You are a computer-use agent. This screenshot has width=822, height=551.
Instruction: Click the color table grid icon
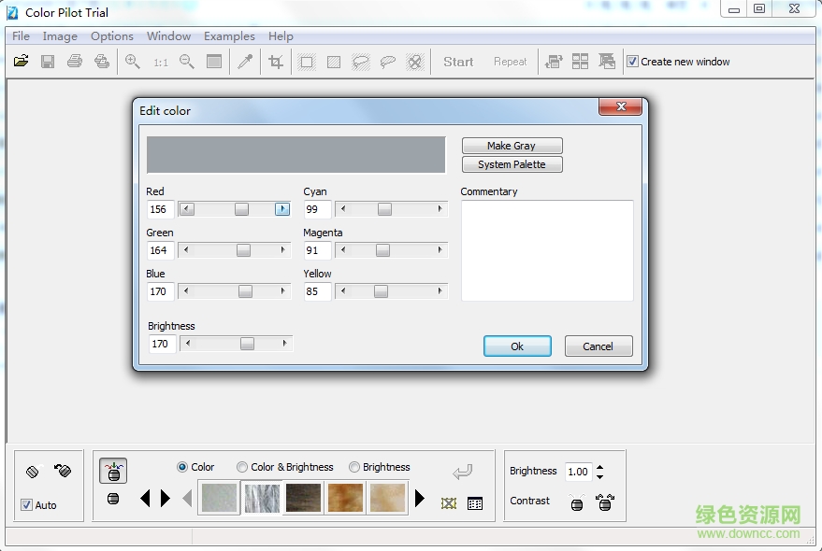click(475, 503)
